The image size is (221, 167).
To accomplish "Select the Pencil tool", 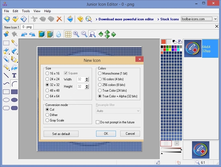I will click(x=6, y=59).
